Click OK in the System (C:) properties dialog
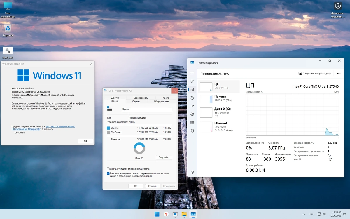This screenshot has height=219, width=350. [136, 186]
